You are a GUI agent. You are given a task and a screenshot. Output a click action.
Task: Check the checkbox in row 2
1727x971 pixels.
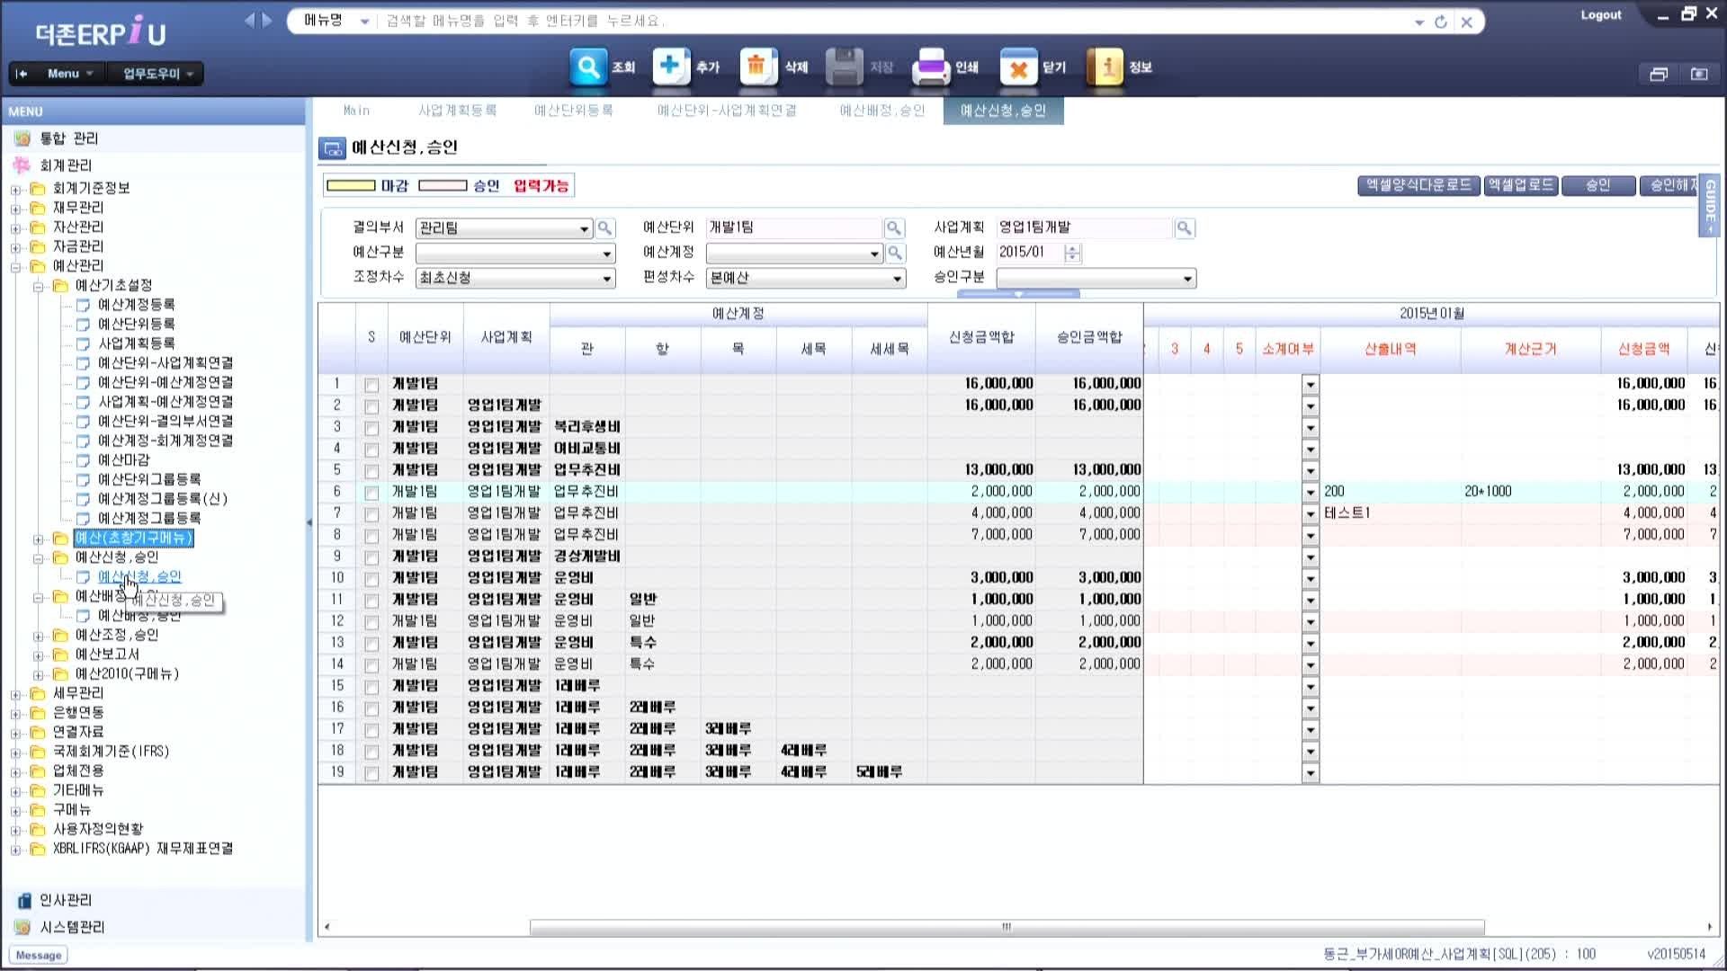pos(371,406)
